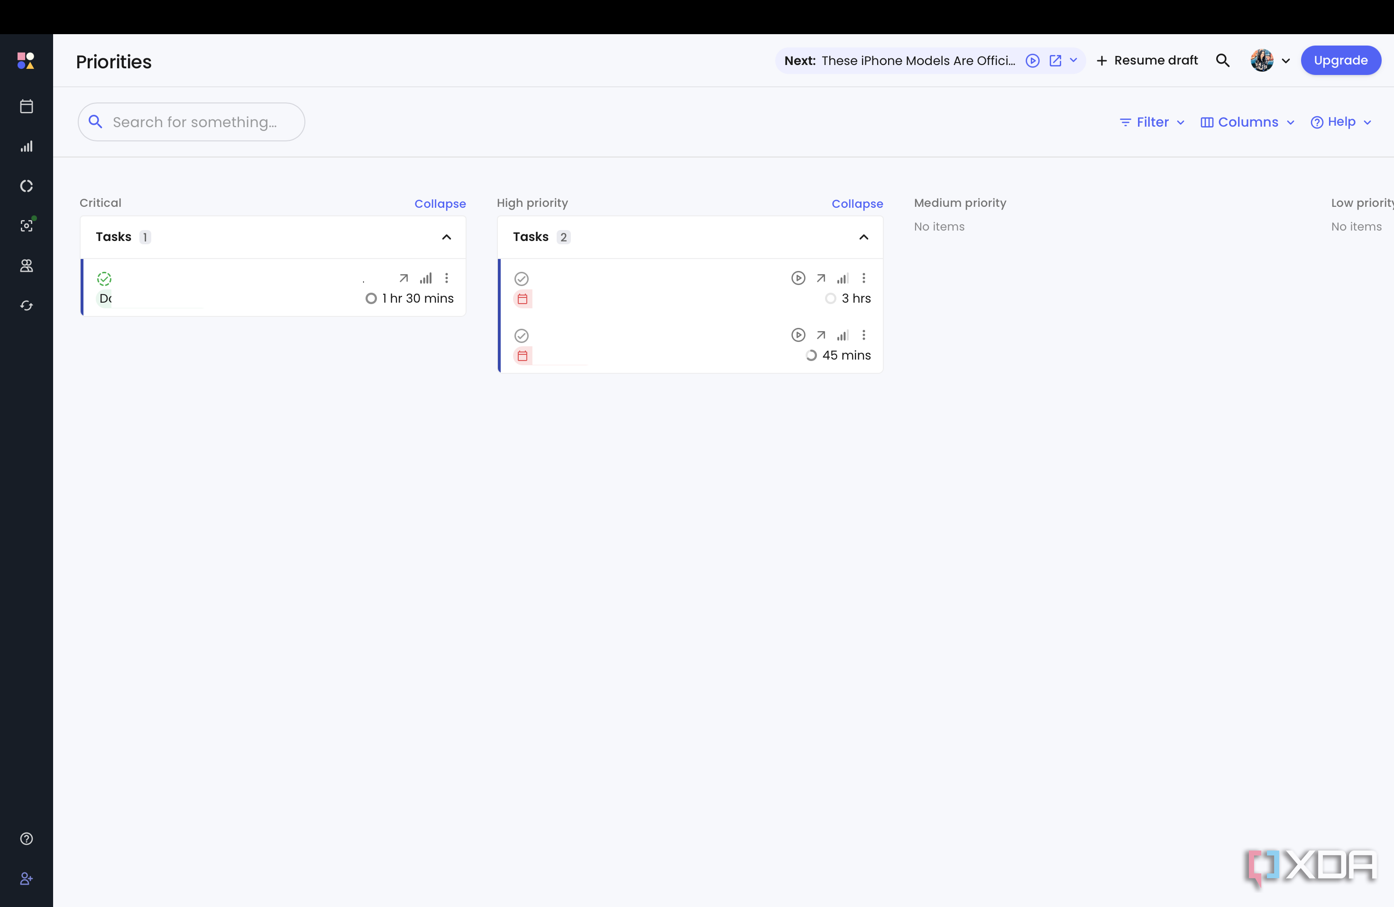
Task: Open the Filter dropdown
Action: (x=1152, y=122)
